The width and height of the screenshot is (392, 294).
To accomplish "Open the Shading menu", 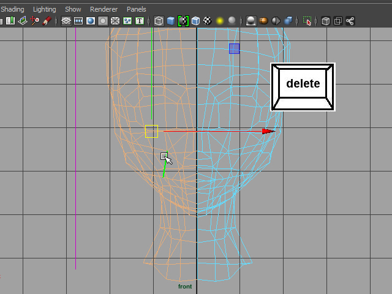I will (12, 9).
